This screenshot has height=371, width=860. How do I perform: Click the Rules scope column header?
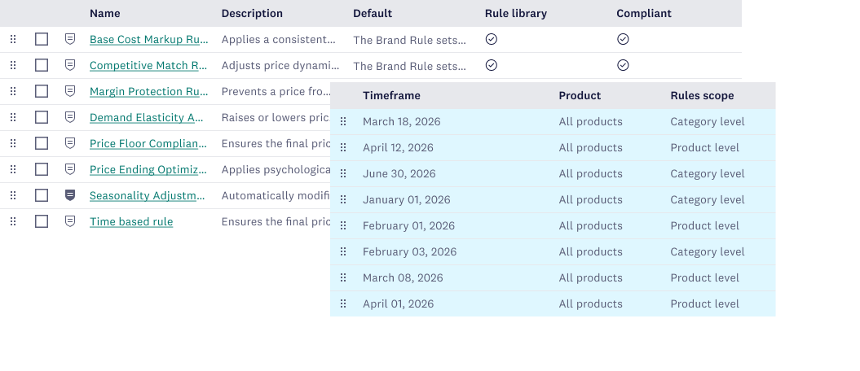tap(702, 95)
